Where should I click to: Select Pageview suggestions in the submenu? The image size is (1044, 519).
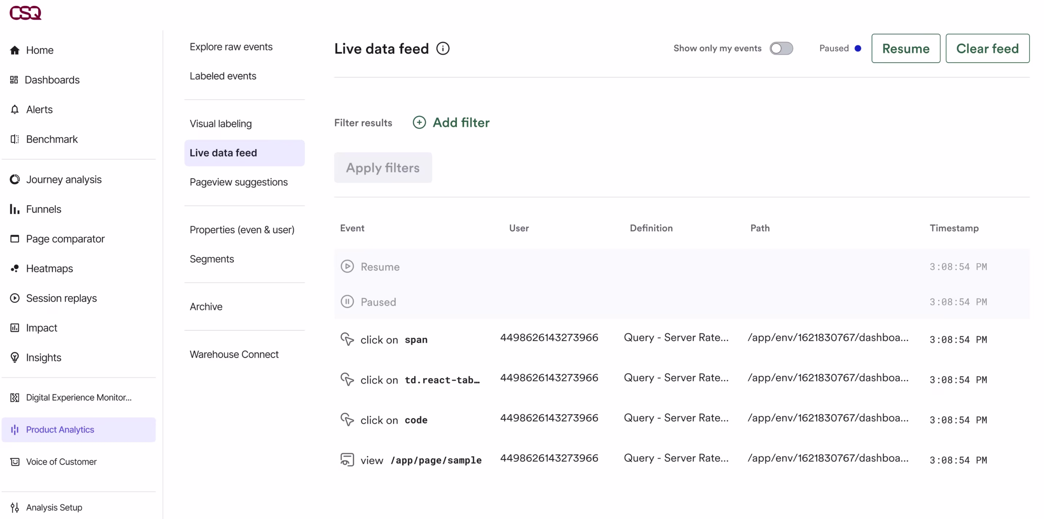tap(238, 182)
